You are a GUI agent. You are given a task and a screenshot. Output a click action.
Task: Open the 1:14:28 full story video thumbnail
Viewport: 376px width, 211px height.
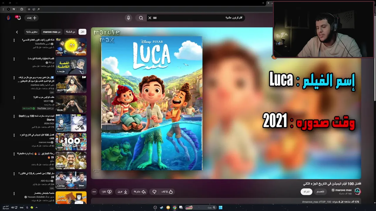(x=71, y=66)
